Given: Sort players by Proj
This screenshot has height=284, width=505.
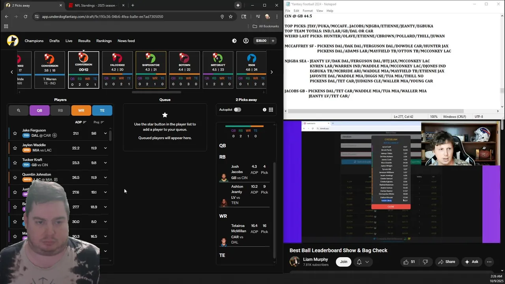Looking at the screenshot, I should pyautogui.click(x=99, y=122).
